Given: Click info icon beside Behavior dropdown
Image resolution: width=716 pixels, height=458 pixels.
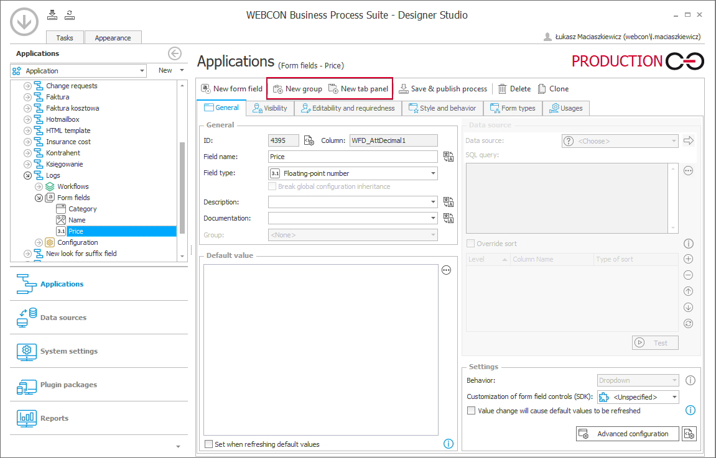Looking at the screenshot, I should pyautogui.click(x=690, y=380).
